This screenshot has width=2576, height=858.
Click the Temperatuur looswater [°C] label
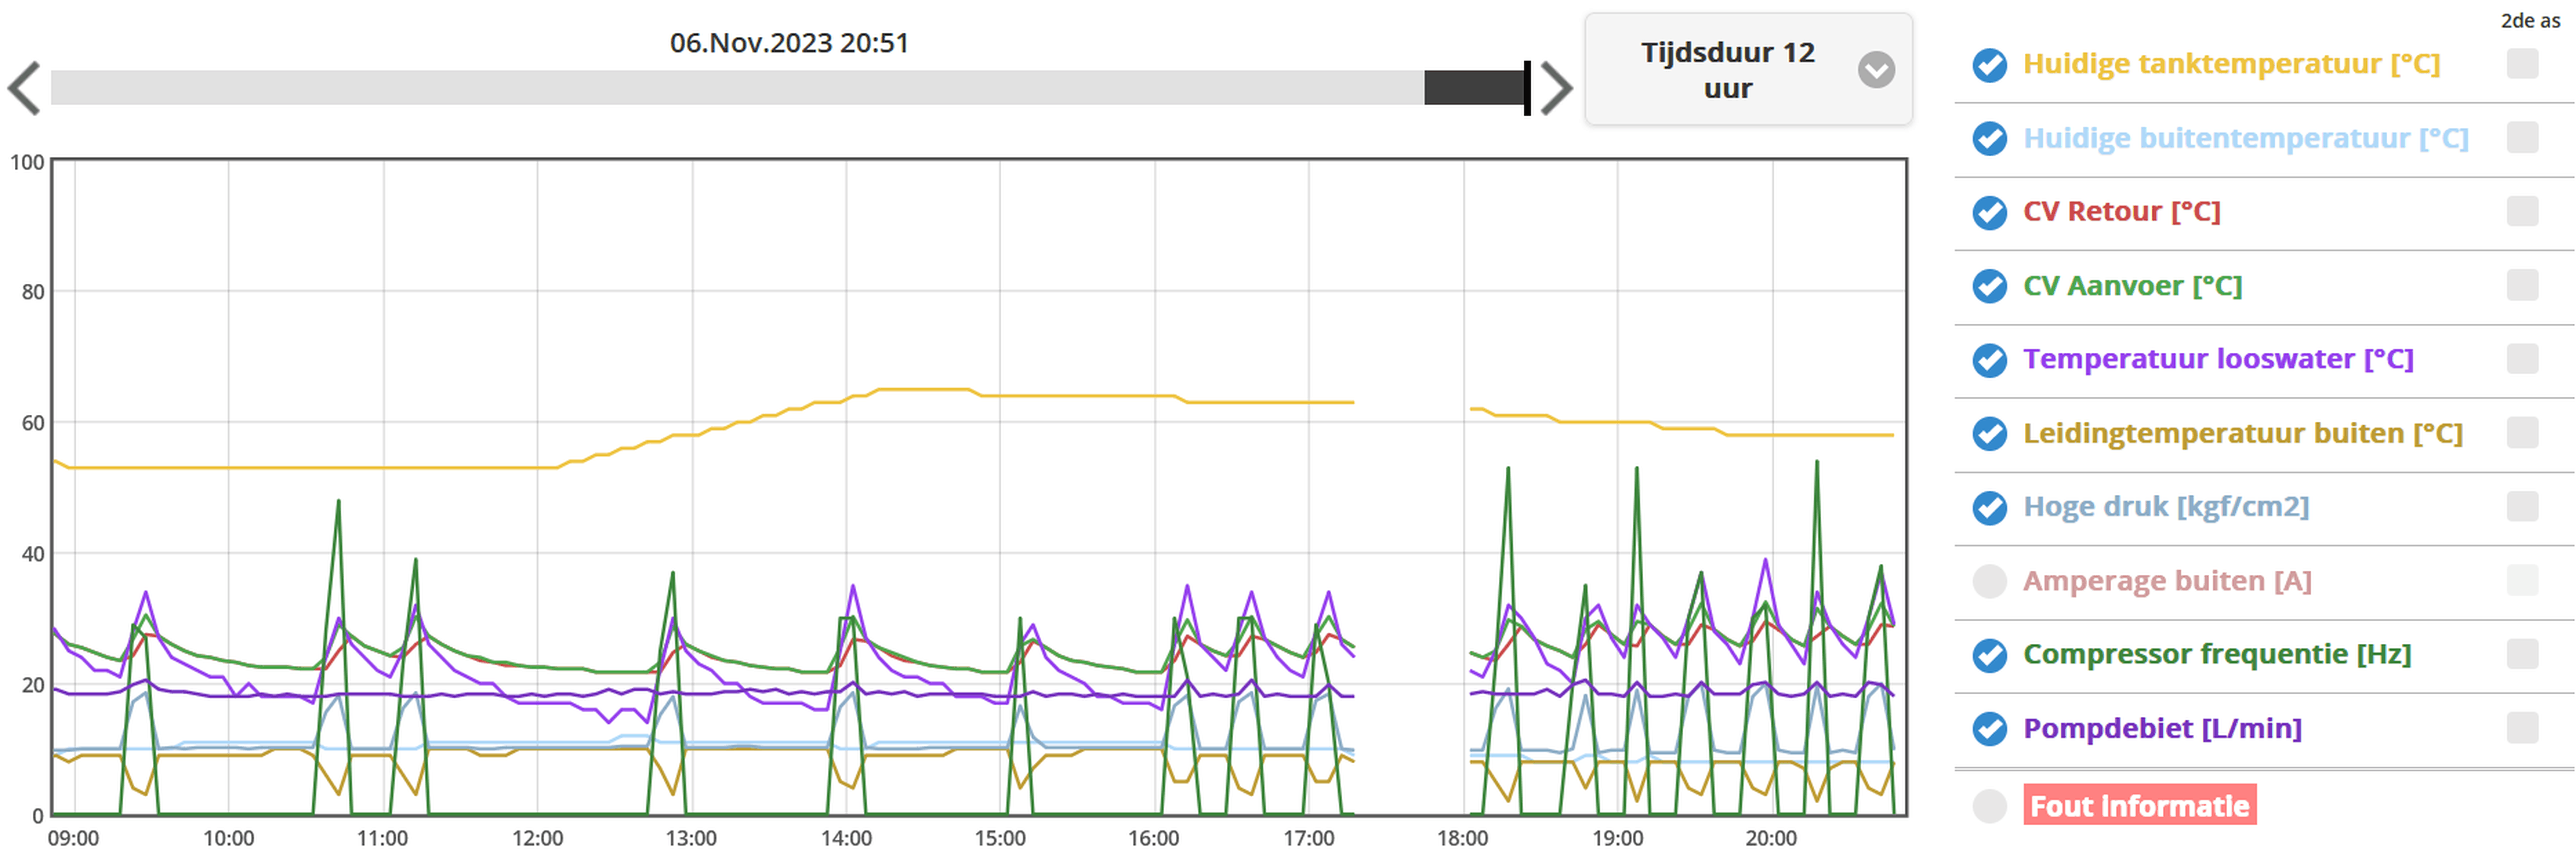pos(2218,359)
